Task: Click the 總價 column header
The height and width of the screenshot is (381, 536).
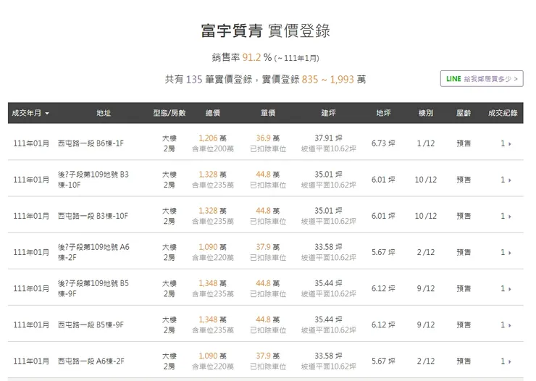Action: tap(213, 113)
